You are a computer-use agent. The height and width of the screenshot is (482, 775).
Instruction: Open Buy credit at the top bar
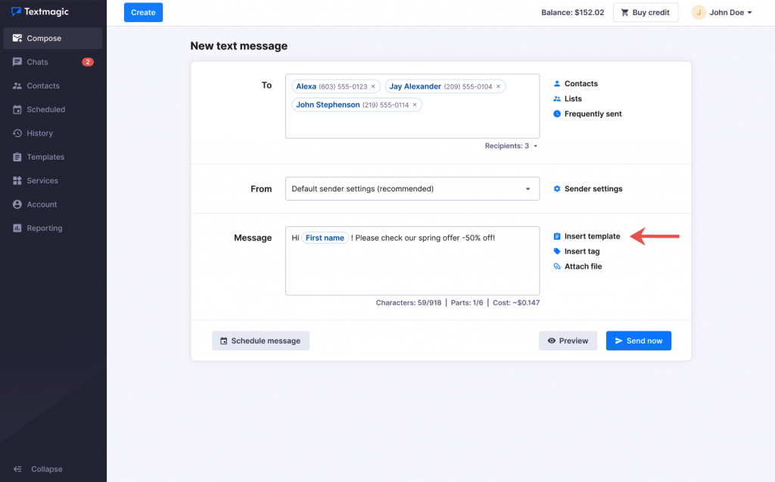645,12
